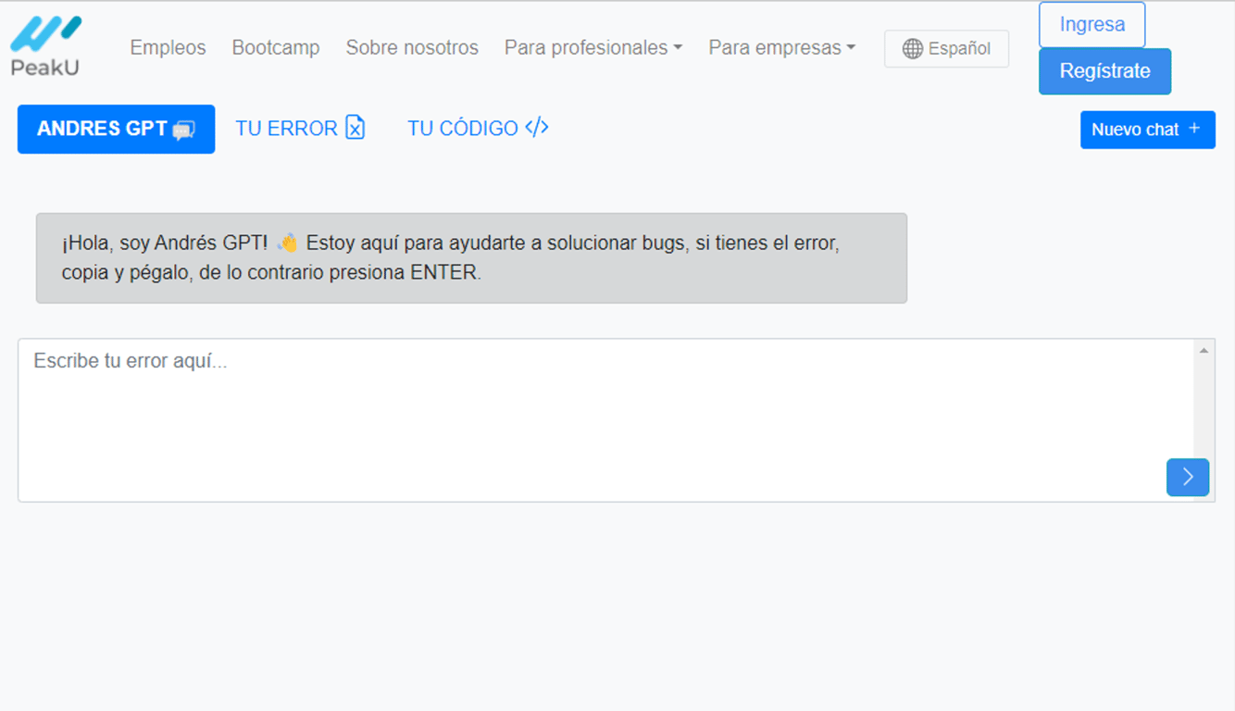This screenshot has height=711, width=1235.
Task: Select the ANDRES GPT tab
Action: pos(116,129)
